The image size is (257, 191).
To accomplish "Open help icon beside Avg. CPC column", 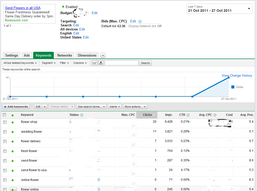I will click(x=215, y=115).
